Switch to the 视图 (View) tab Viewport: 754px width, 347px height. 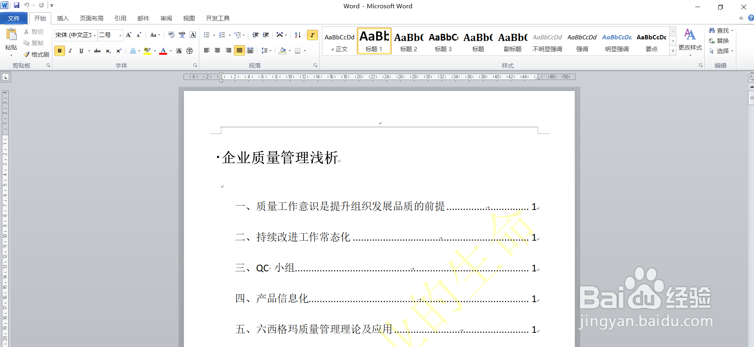tap(189, 18)
